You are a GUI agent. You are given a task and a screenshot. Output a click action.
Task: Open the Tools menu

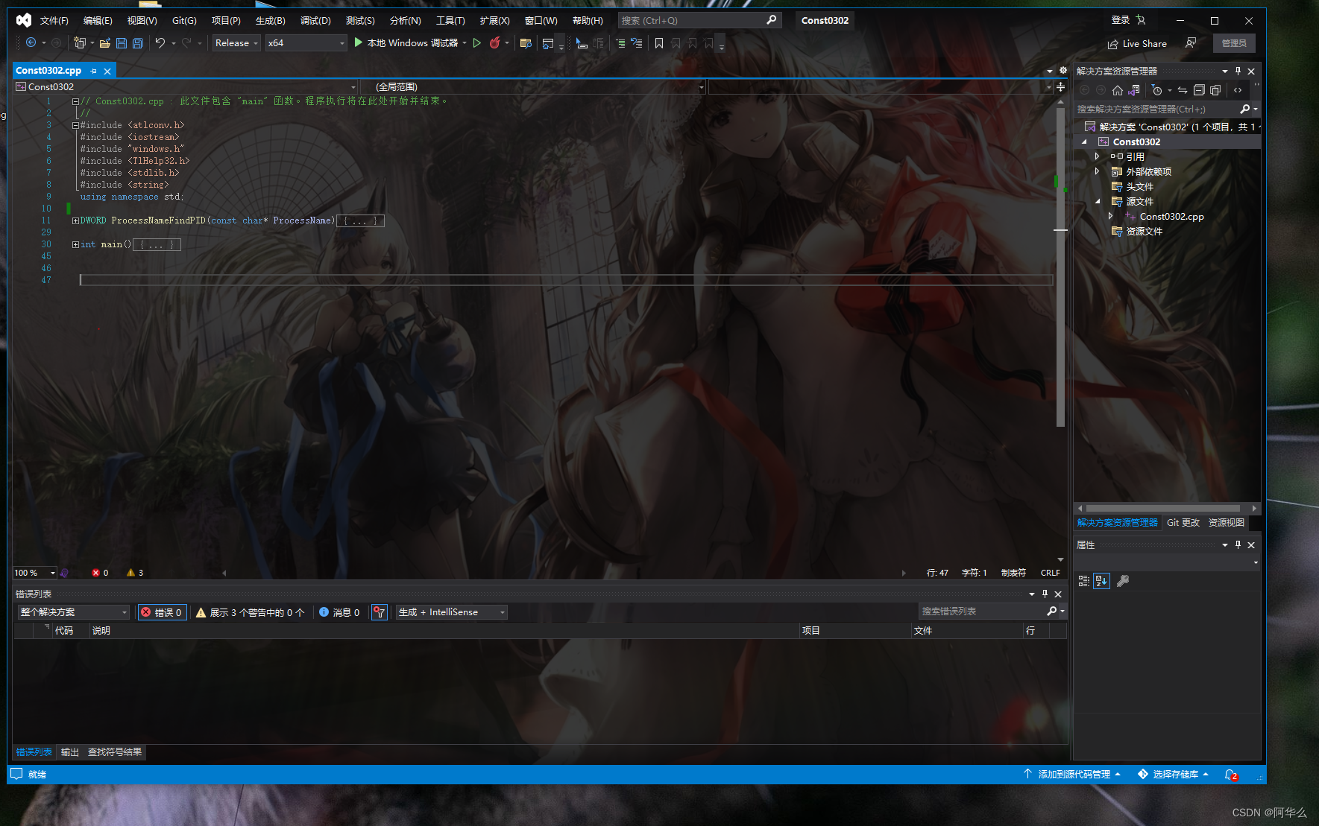450,21
